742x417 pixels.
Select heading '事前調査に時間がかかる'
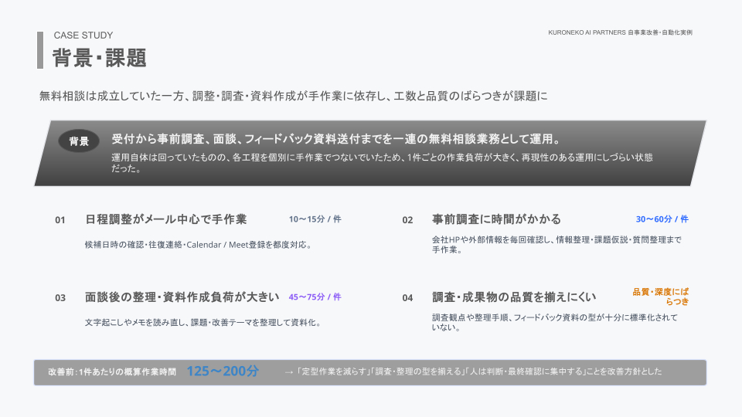pyautogui.click(x=496, y=219)
